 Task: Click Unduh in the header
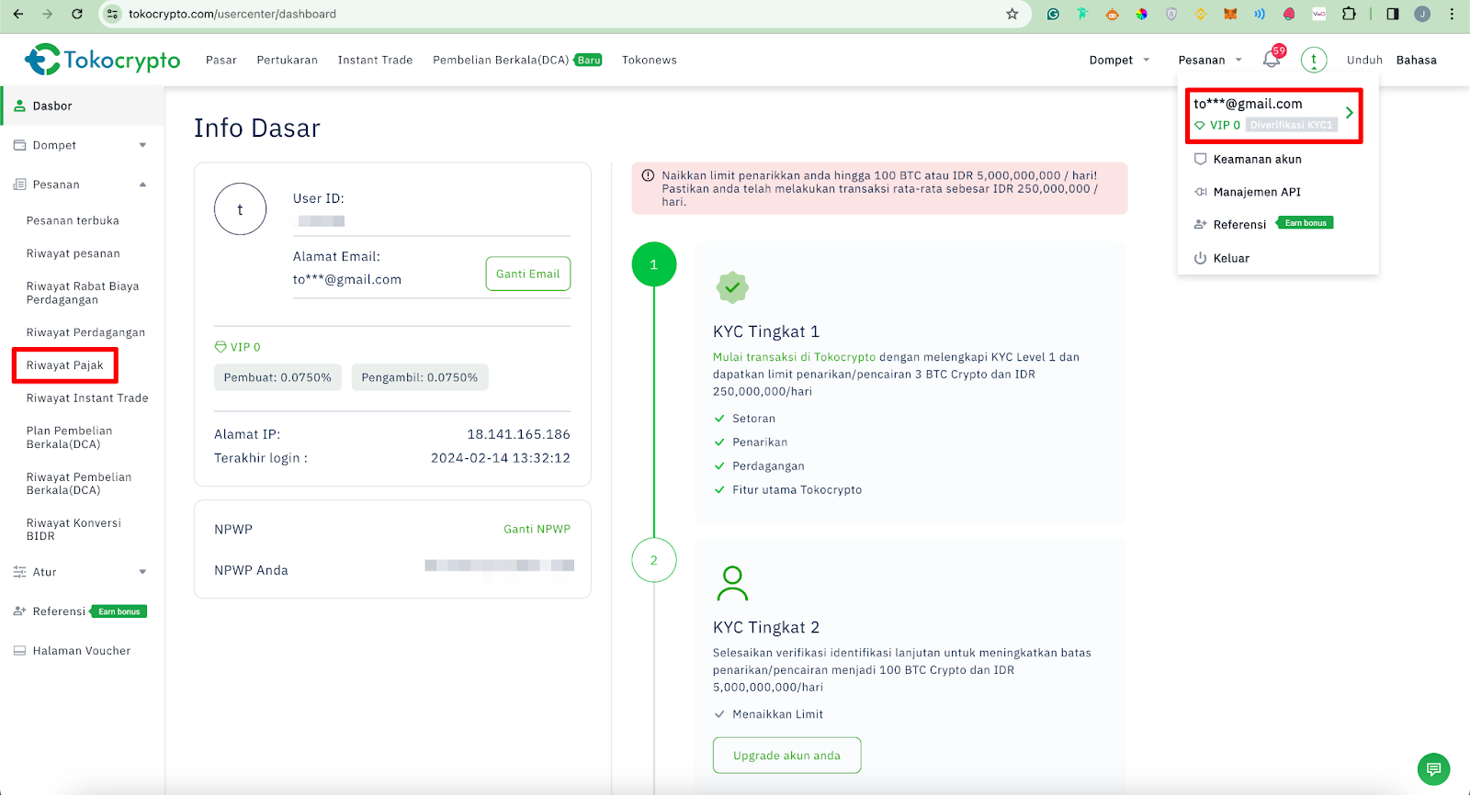coord(1364,60)
